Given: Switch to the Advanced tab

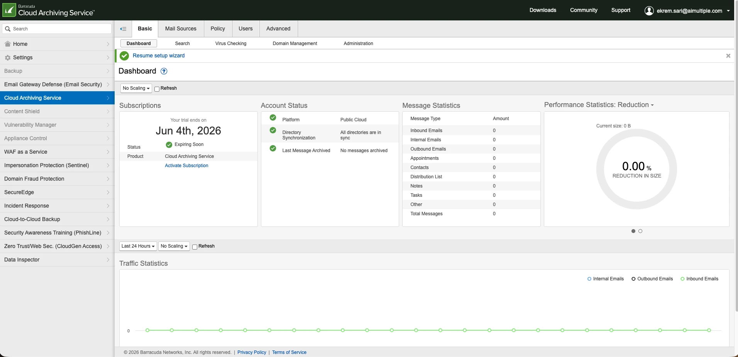Looking at the screenshot, I should 278,29.
